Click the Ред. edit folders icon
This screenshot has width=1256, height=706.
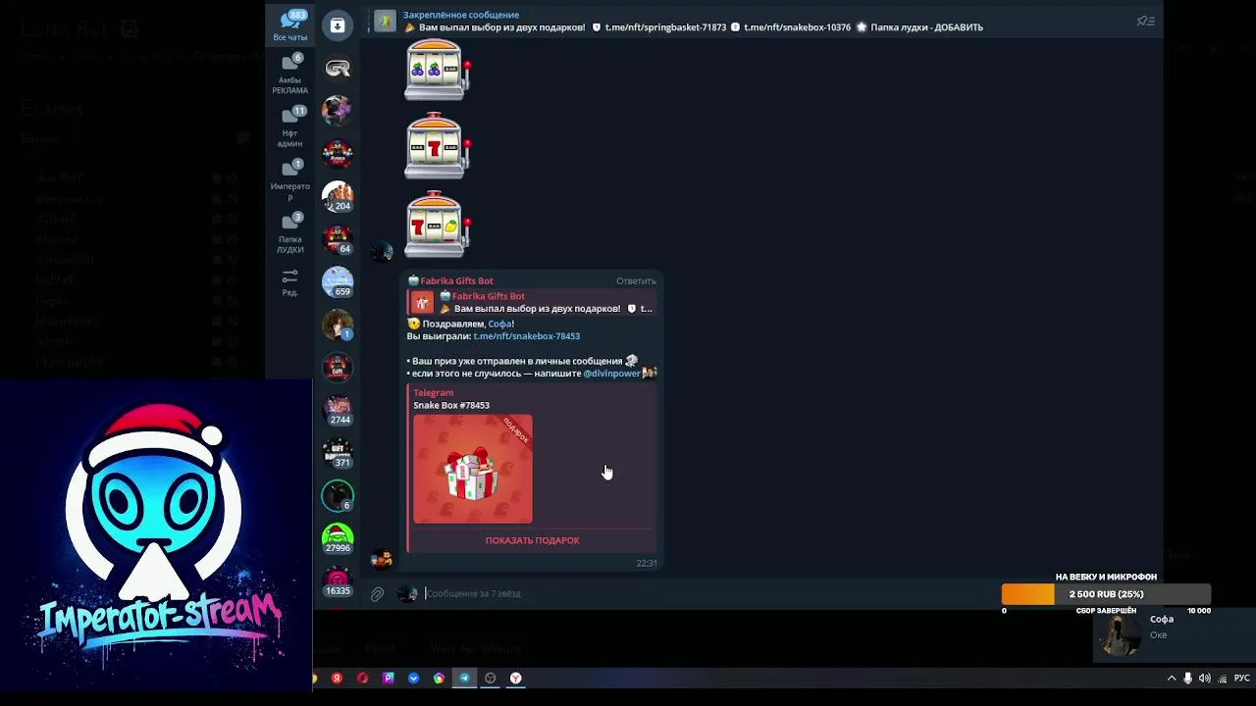coord(289,282)
